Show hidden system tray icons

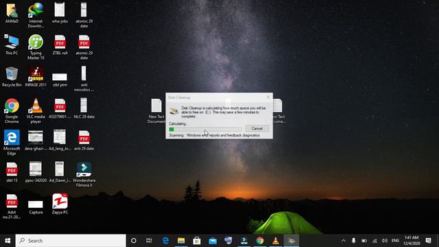pos(343,241)
